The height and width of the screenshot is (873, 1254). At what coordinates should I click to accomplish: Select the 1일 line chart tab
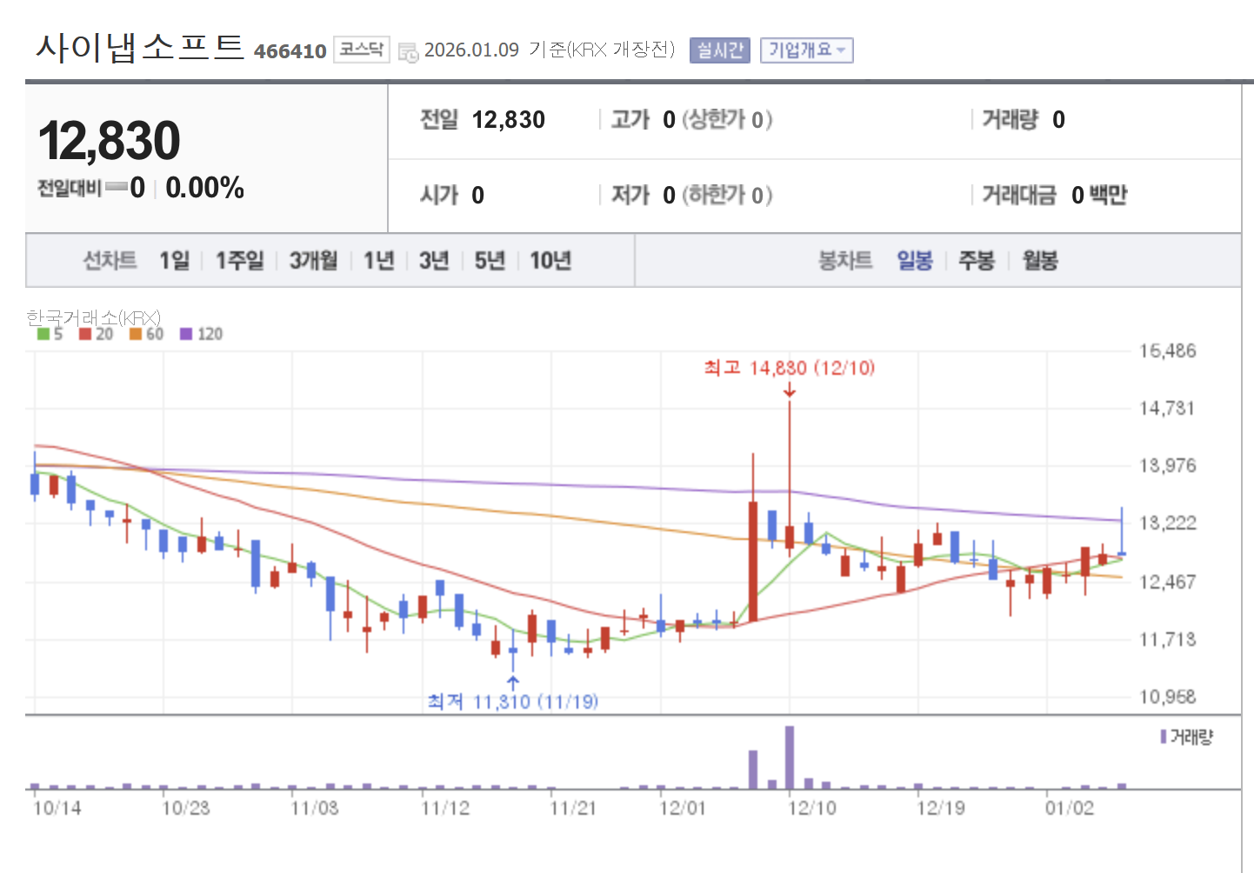174,260
